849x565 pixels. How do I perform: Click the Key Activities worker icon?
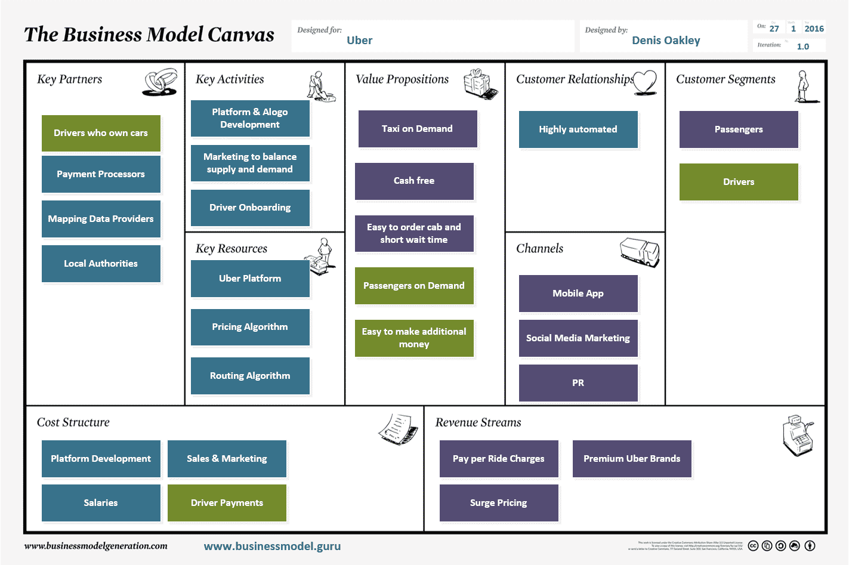(x=321, y=87)
